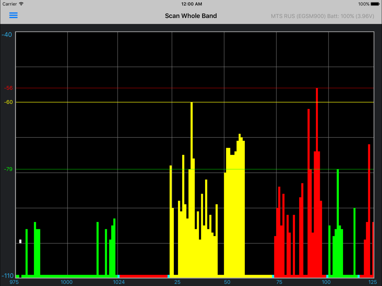Tap the tallest red bar reaching -56
Image resolution: width=382 pixels, height=286 pixels.
tap(317, 182)
